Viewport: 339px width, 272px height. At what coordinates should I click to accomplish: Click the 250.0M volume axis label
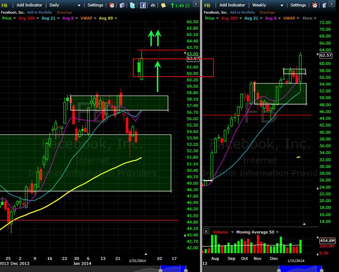[x=327, y=246]
